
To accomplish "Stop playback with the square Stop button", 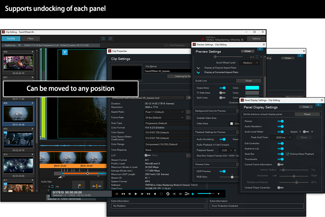I will pos(155,194).
